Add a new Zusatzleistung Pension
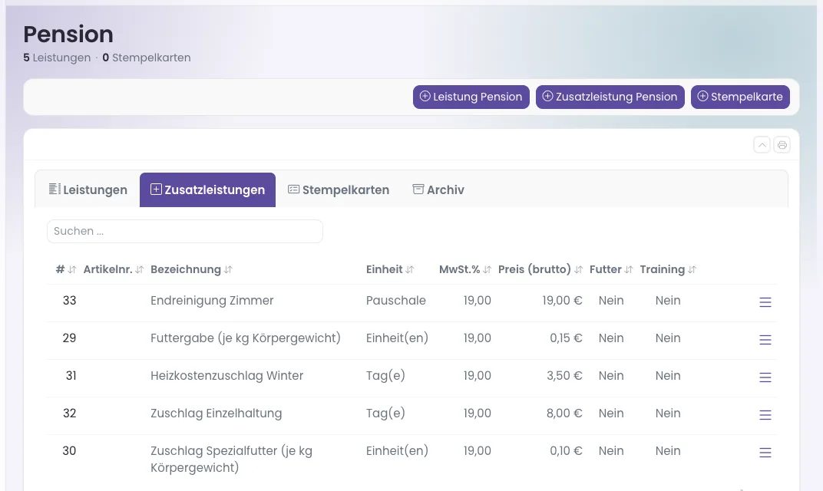 tap(610, 97)
